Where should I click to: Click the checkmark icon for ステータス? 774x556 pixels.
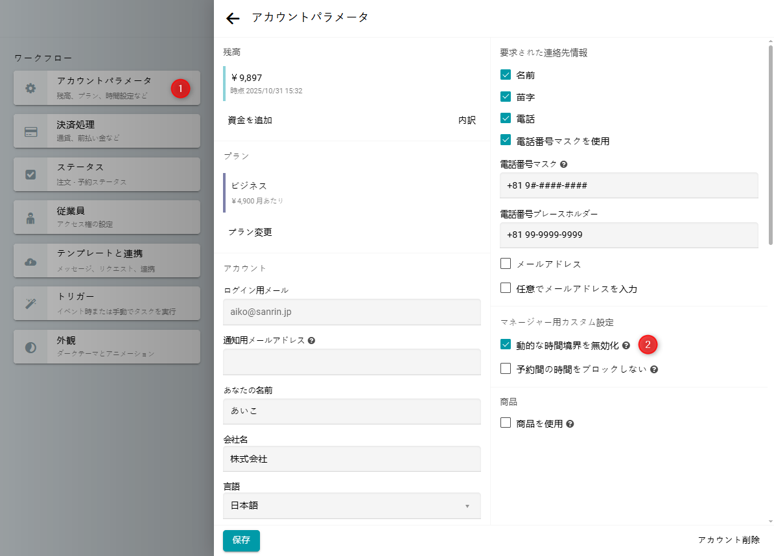point(30,174)
